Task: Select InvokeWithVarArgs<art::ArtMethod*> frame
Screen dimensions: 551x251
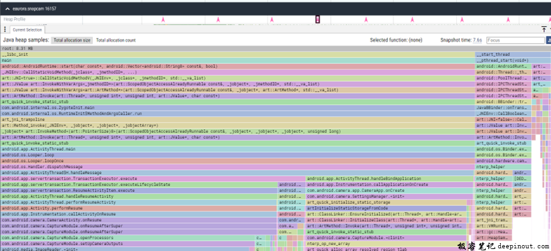Action: [x=237, y=90]
